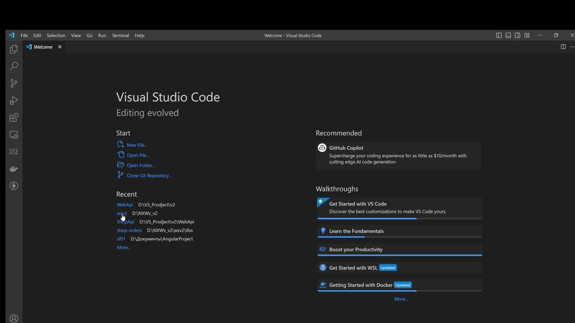Open Customize Layout icon
This screenshot has height=323, width=575.
coord(527,35)
